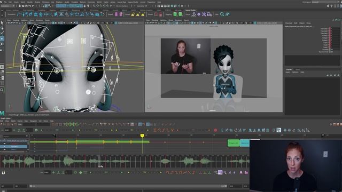Click the first yellow bell shelf icon
Screen dimensions: 342x192
[x=133, y=14]
